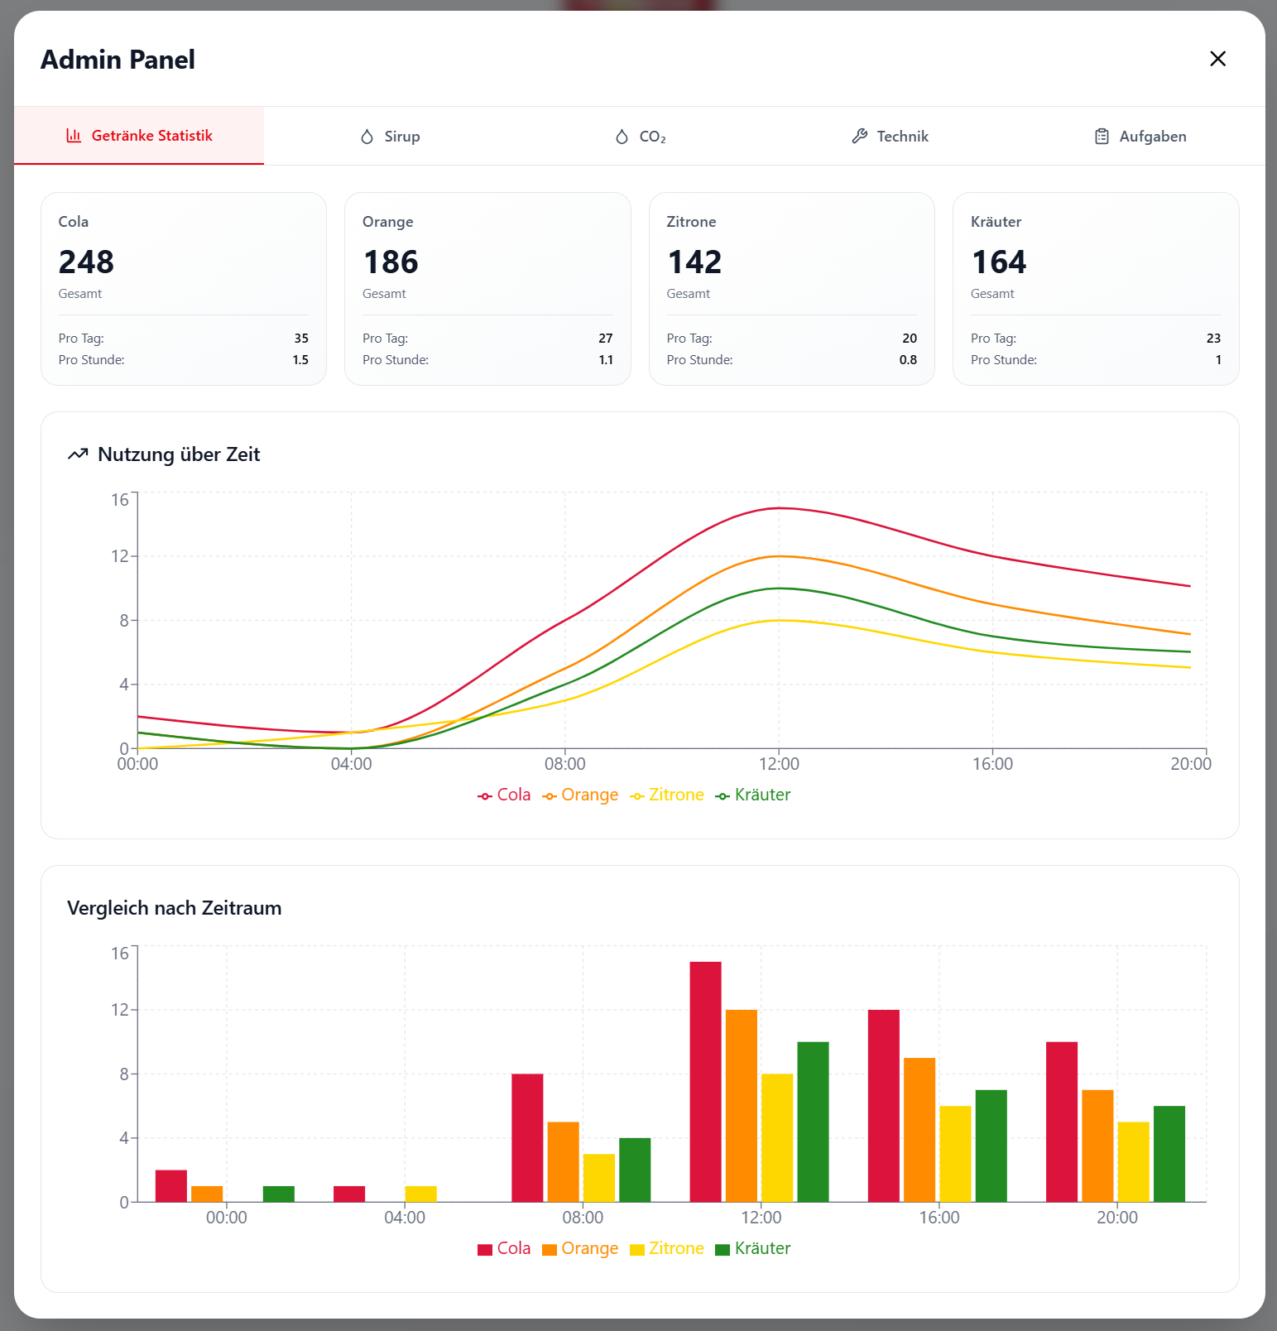This screenshot has width=1277, height=1331.
Task: Switch to the CO₂ tab
Action: [x=640, y=136]
